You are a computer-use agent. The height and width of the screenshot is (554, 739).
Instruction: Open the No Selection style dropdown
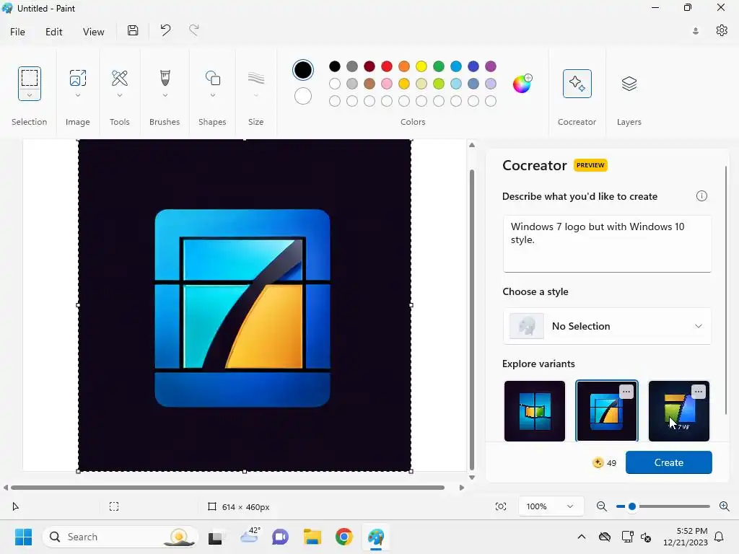[607, 326]
